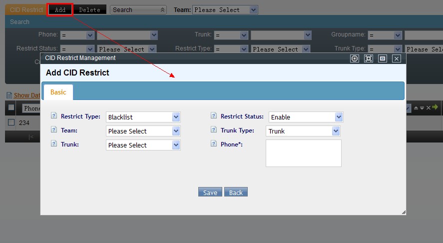Open the Restrict Status dropdown showing Enable
443x243 pixels.
tap(306, 117)
